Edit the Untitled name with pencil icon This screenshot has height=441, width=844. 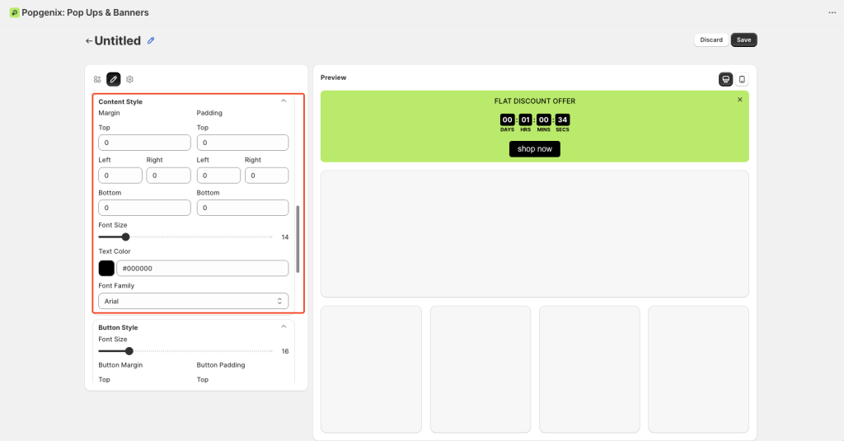click(151, 40)
